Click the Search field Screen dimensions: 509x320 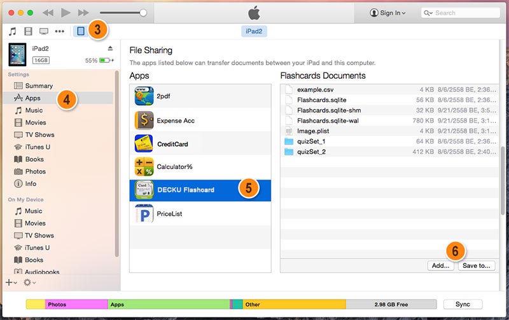(460, 13)
